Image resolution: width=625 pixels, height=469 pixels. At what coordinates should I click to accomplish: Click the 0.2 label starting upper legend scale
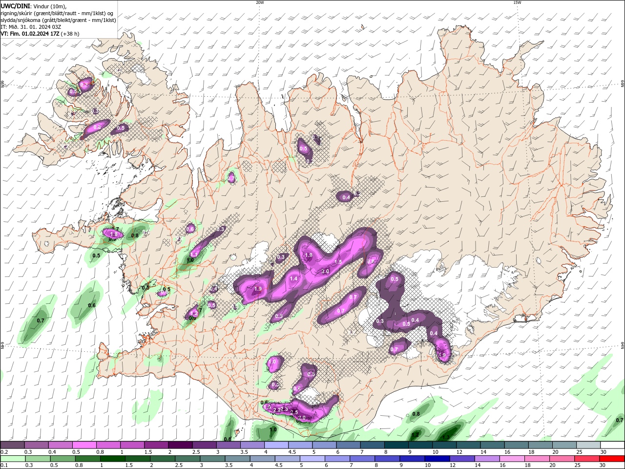pos(4,452)
